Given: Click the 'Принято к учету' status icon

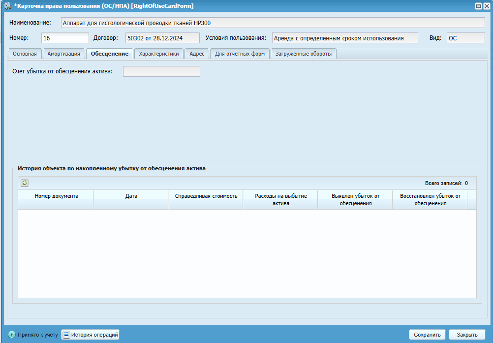Looking at the screenshot, I should click(12, 335).
